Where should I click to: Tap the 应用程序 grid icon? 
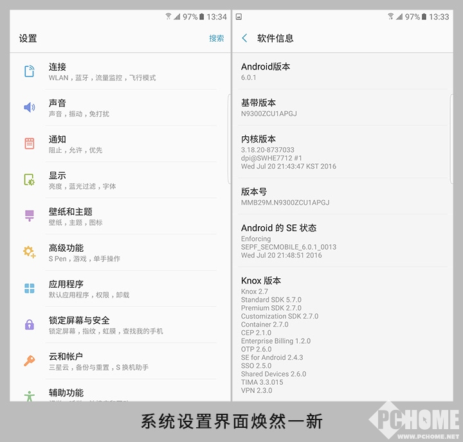click(30, 288)
